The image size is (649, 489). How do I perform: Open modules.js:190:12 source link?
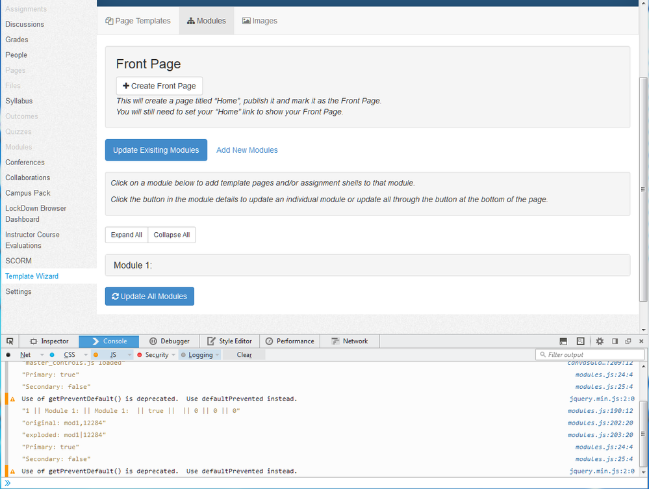(600, 411)
